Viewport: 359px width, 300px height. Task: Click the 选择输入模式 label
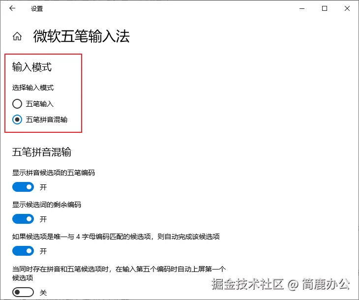click(x=33, y=88)
